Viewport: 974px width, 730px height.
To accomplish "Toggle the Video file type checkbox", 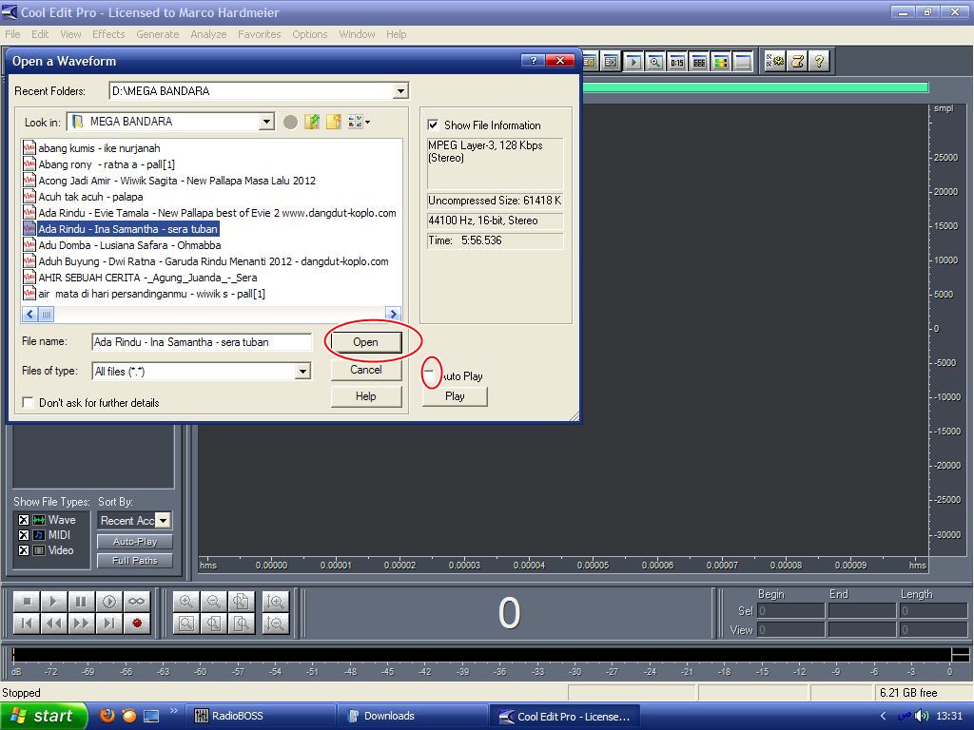I will [24, 550].
